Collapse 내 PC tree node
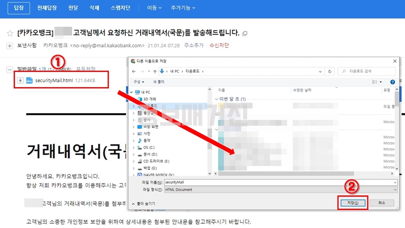This screenshot has height=228, width=405. [131, 92]
